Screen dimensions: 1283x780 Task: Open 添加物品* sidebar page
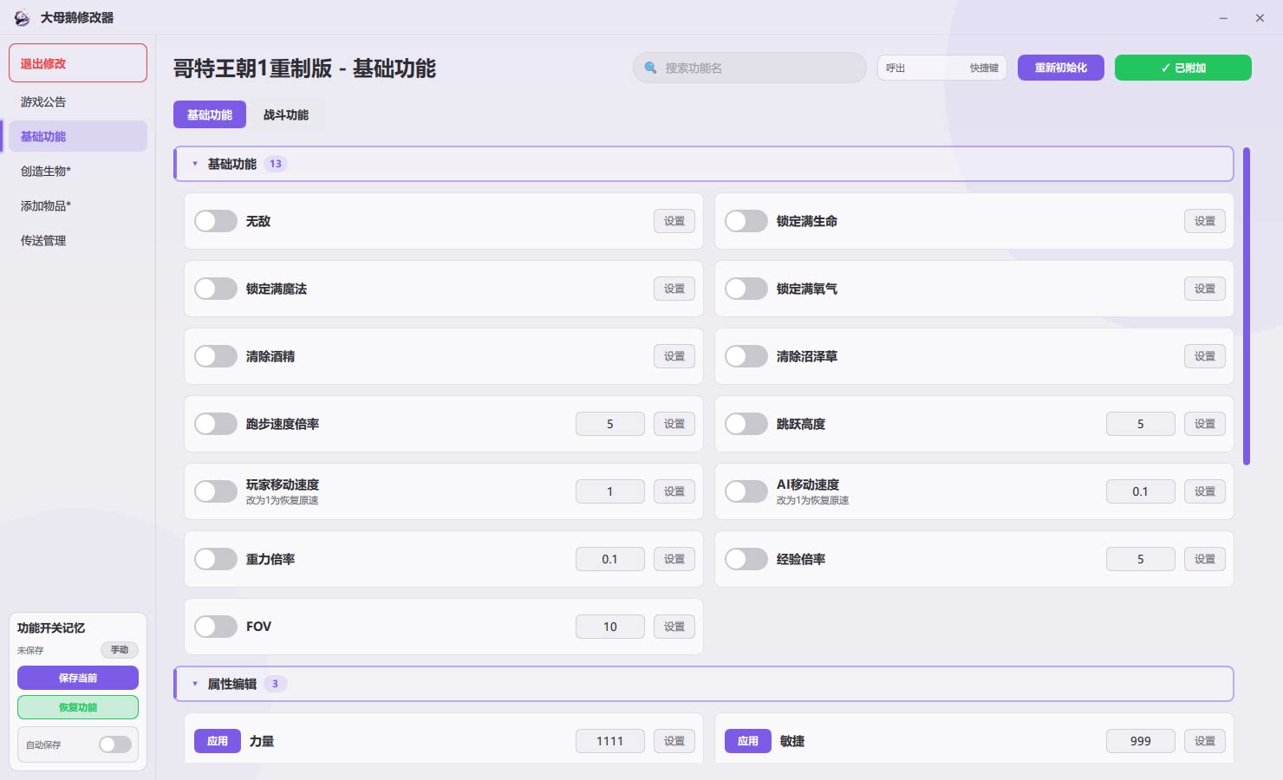point(78,205)
